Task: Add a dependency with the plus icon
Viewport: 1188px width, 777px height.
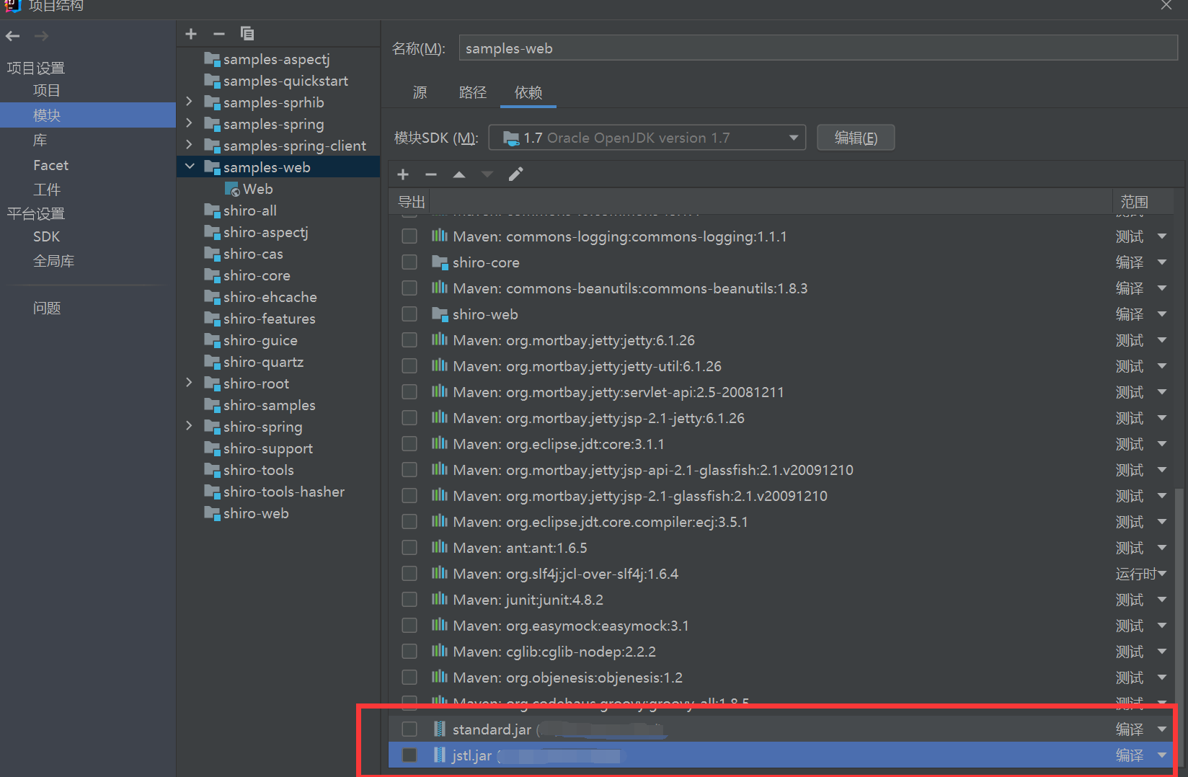Action: pos(403,174)
